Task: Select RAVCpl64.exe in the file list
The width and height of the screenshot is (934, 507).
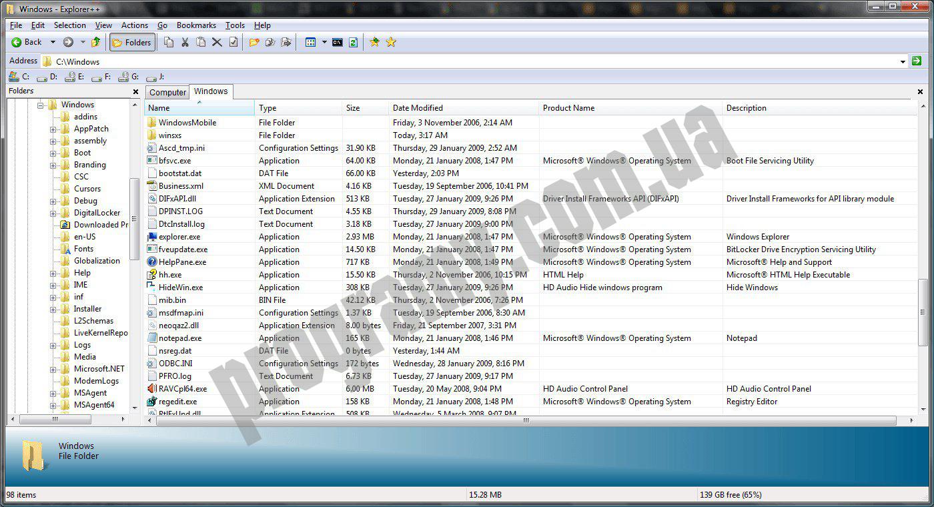Action: click(x=182, y=389)
